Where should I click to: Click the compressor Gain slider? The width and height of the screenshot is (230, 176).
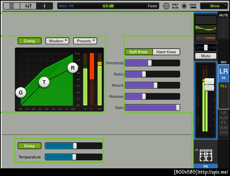(153, 108)
